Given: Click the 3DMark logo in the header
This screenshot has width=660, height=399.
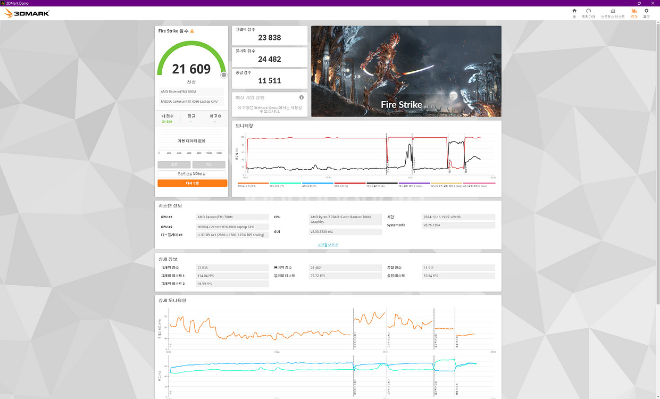Looking at the screenshot, I should (x=27, y=13).
